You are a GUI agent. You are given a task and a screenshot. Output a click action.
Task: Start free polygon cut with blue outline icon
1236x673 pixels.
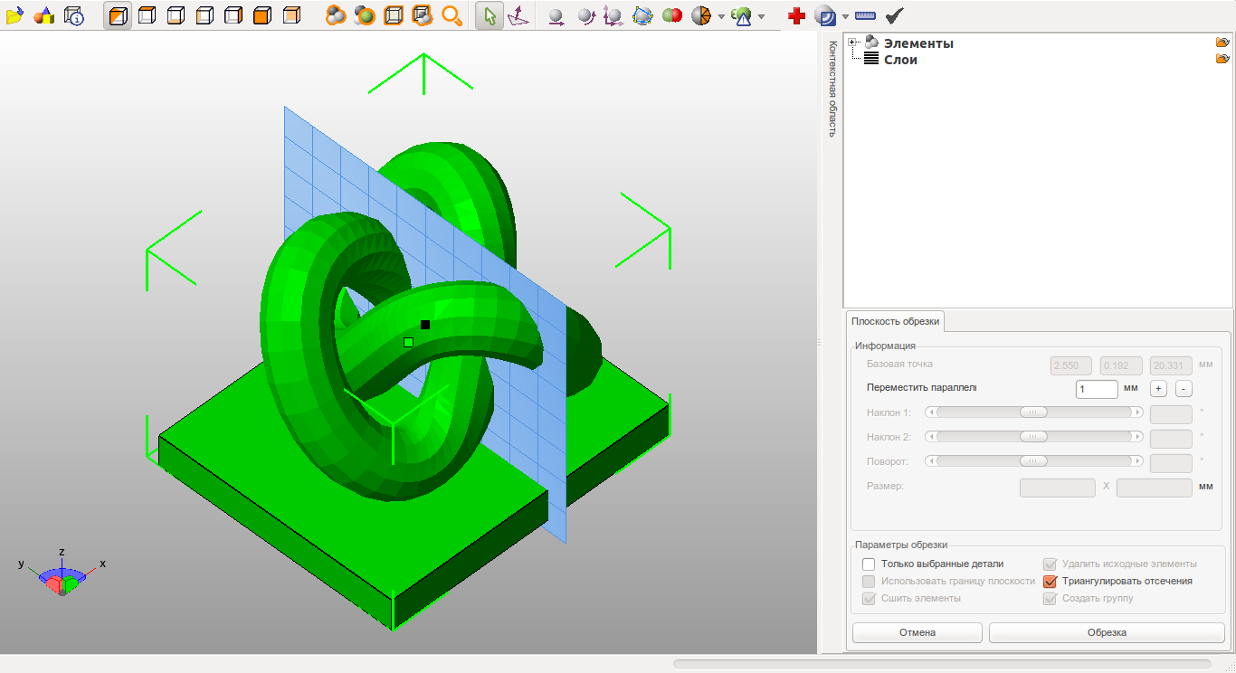pos(642,15)
